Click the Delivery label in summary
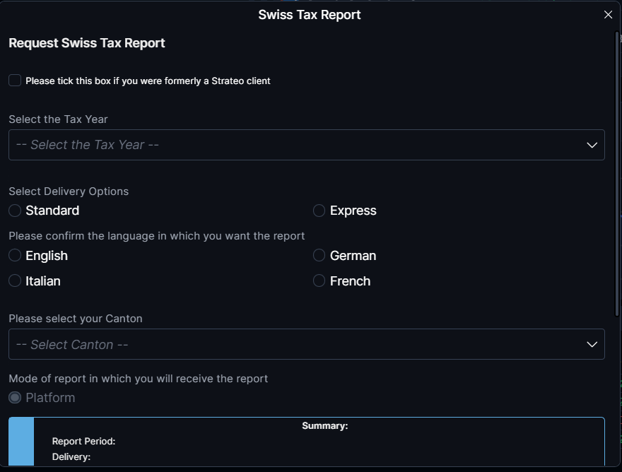 (x=71, y=457)
